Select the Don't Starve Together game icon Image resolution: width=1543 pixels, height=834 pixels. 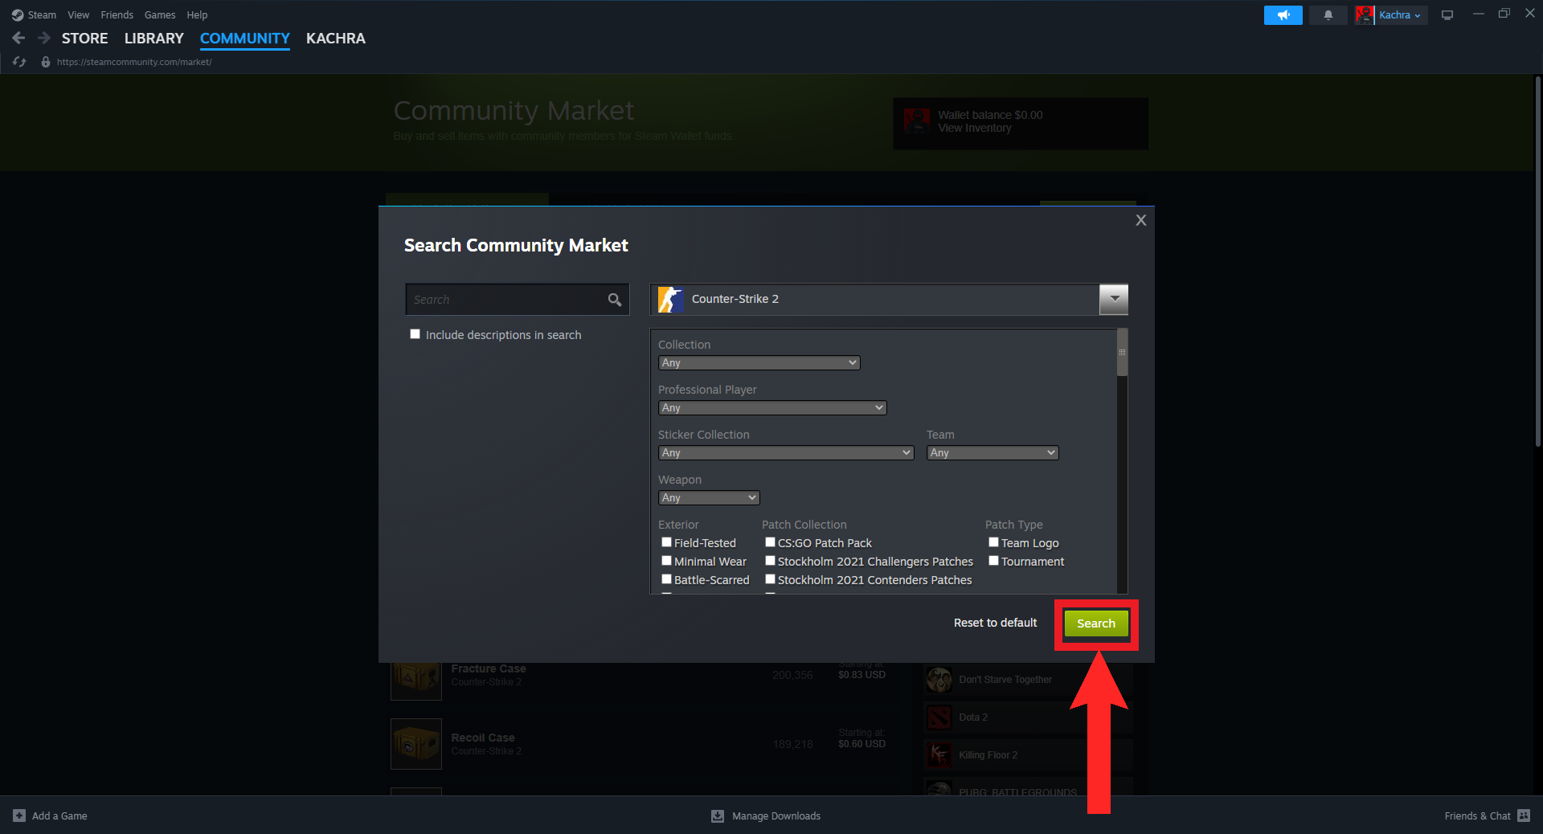[x=939, y=680]
